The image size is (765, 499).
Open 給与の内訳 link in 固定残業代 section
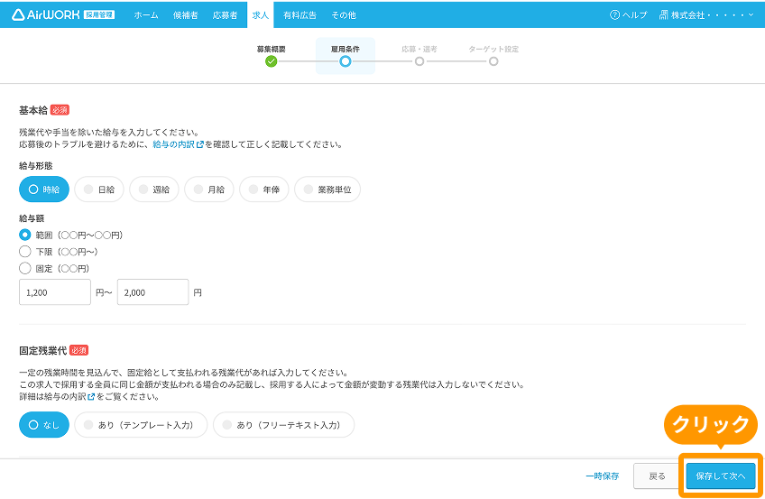pos(69,396)
